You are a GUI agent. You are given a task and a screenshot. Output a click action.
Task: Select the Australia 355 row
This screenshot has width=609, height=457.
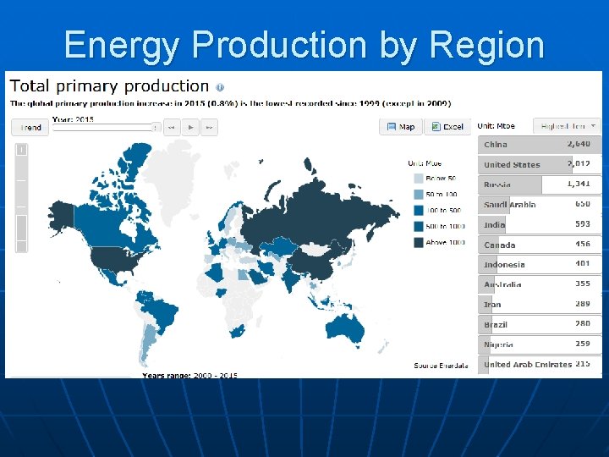point(540,285)
